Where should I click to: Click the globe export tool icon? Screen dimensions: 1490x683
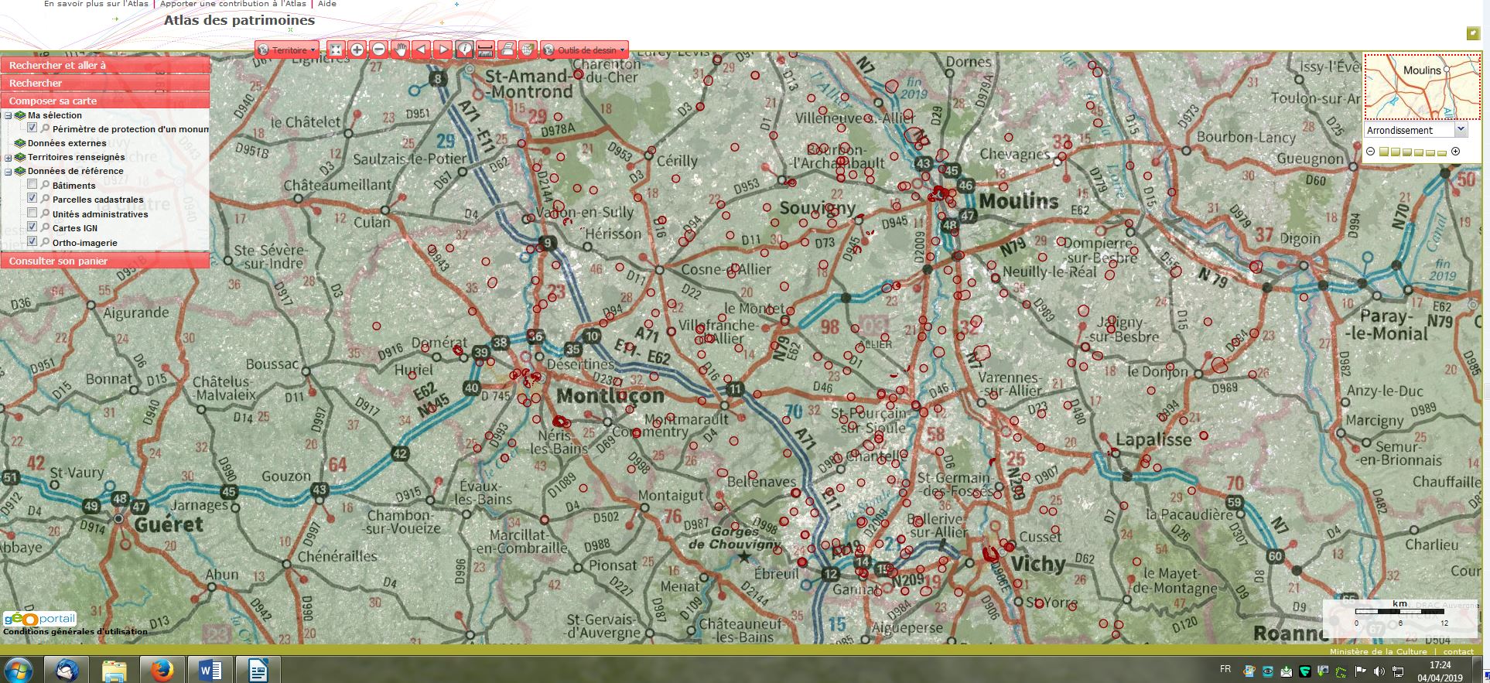pyautogui.click(x=528, y=50)
